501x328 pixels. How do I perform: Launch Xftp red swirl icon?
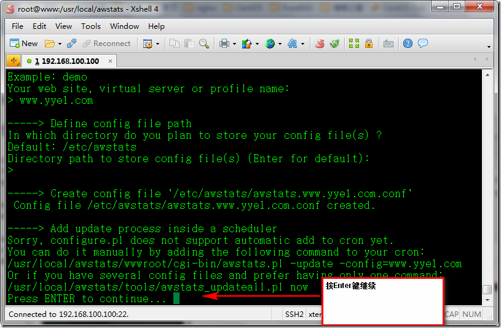coord(320,44)
